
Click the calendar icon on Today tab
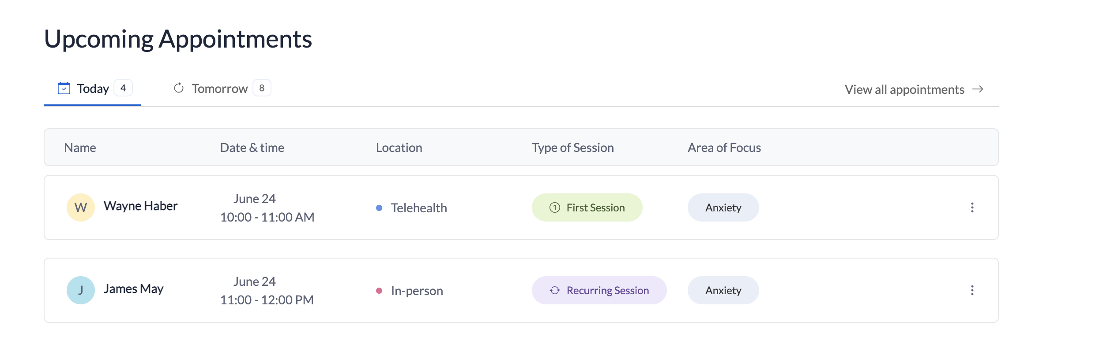click(64, 89)
